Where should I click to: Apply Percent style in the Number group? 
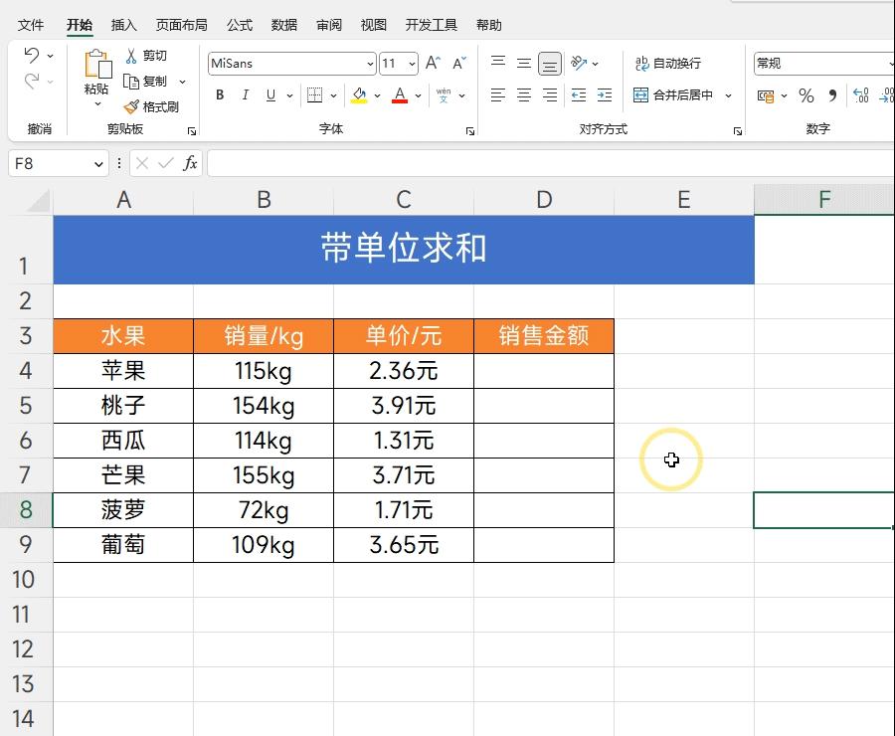(808, 96)
